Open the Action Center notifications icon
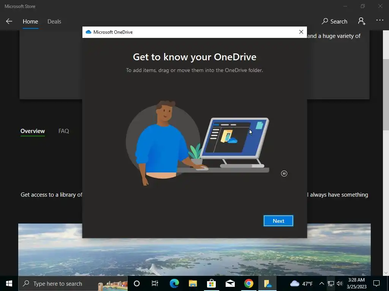 pos(376,283)
